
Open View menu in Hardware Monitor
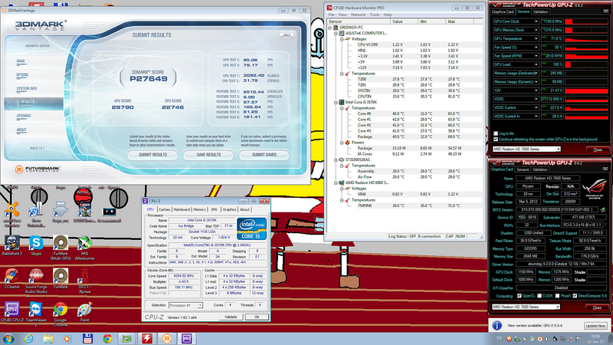pos(343,15)
